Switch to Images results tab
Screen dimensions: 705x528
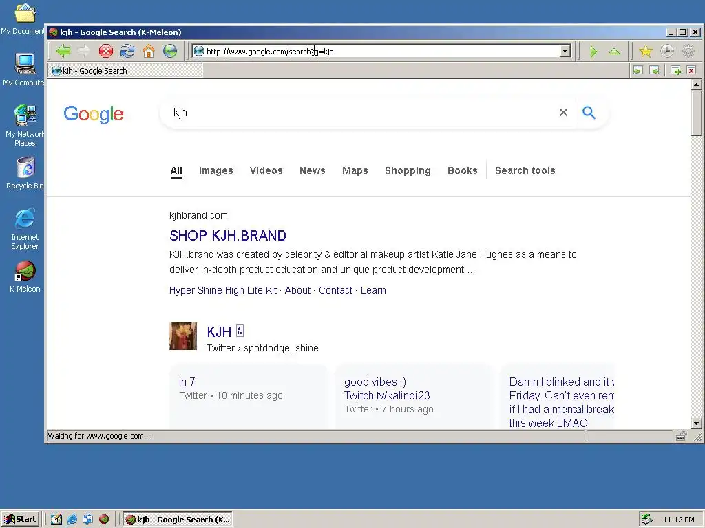[x=215, y=170]
